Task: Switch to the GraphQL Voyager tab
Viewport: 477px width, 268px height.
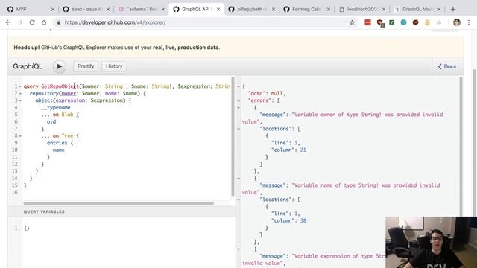Action: point(417,10)
